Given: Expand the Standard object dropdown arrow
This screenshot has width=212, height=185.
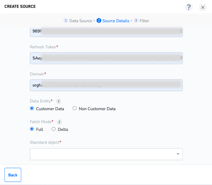Looking at the screenshot, I should pos(178,154).
